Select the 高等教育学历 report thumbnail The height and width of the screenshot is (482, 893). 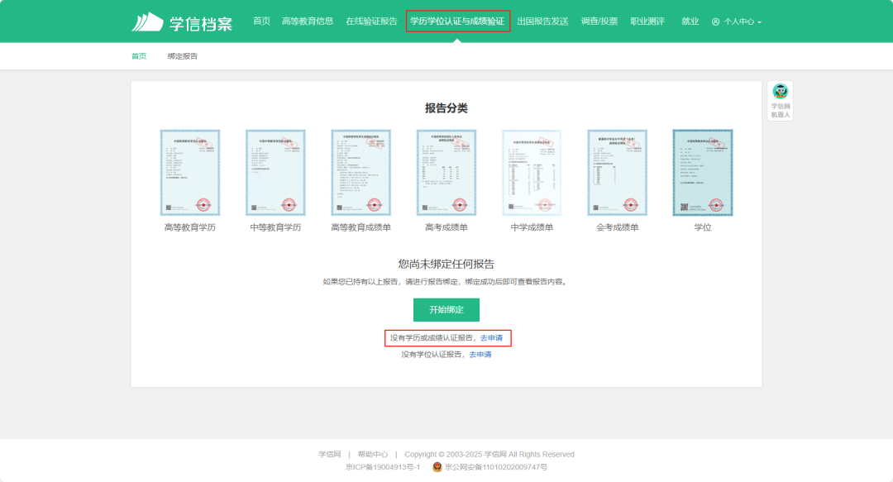tap(189, 173)
